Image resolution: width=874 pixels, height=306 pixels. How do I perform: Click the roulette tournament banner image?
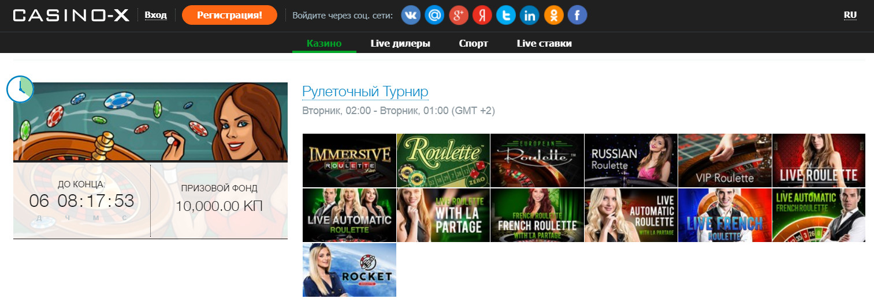[x=150, y=122]
